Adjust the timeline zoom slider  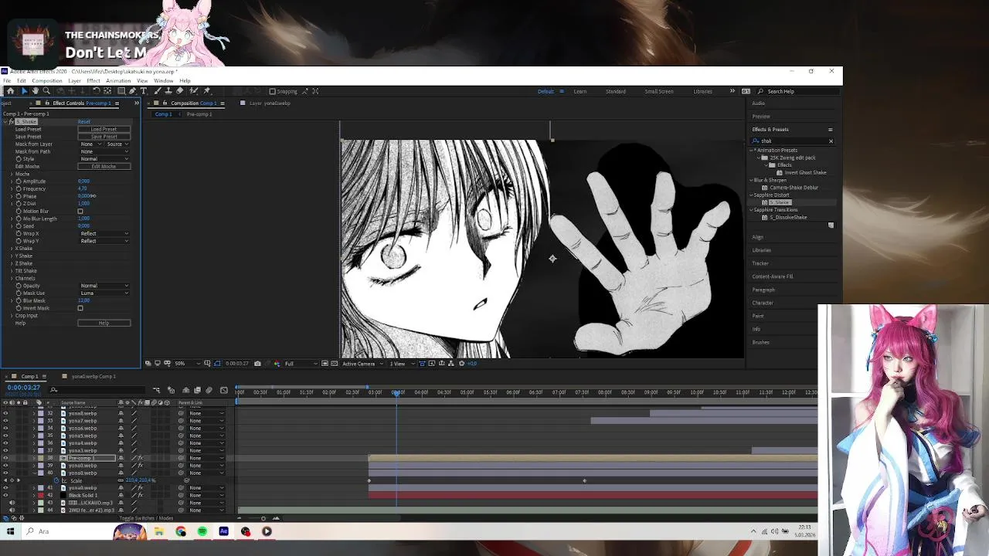(x=263, y=518)
